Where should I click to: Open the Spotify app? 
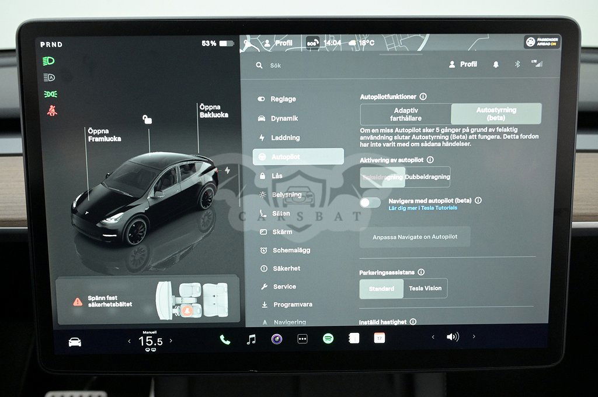tap(328, 339)
